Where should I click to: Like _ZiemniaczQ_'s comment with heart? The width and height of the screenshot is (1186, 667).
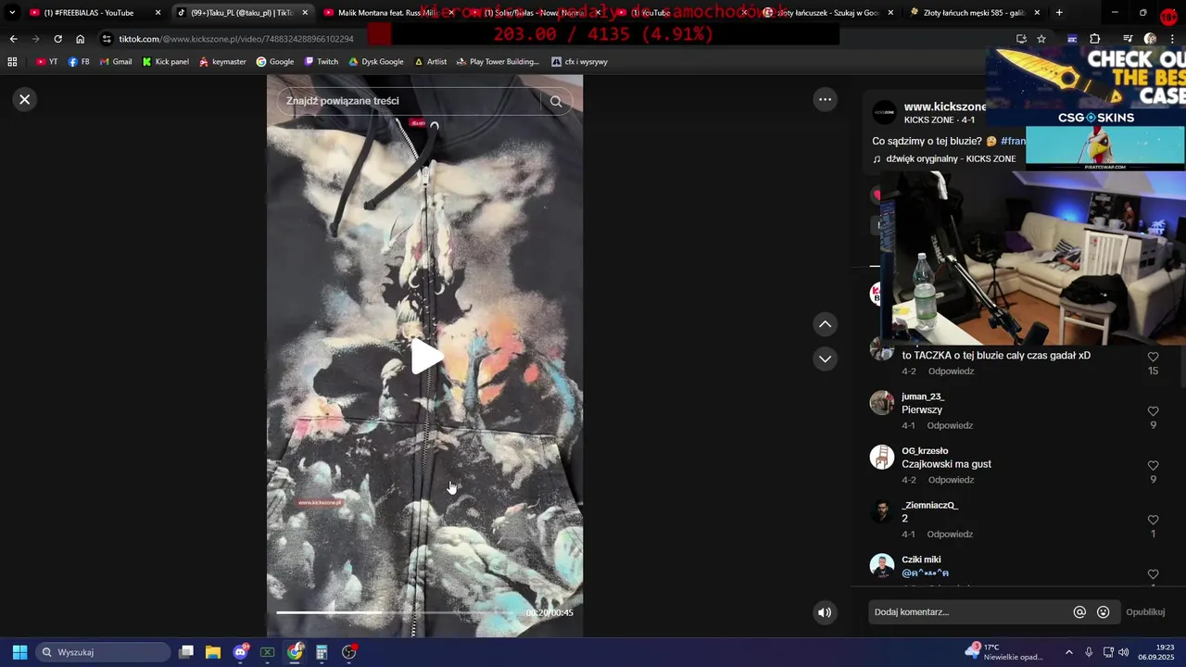point(1153,521)
